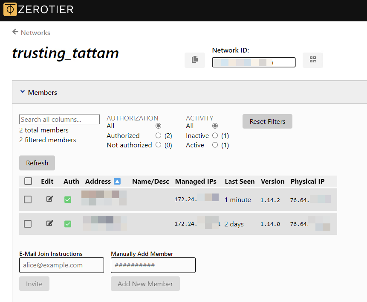Collapse the Members section

[x=23, y=92]
